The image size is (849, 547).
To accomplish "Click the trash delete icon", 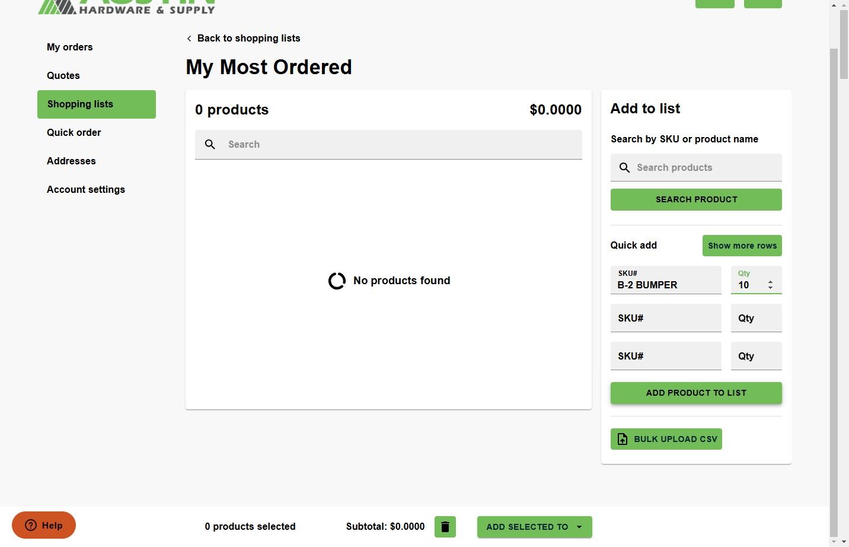I will (445, 527).
